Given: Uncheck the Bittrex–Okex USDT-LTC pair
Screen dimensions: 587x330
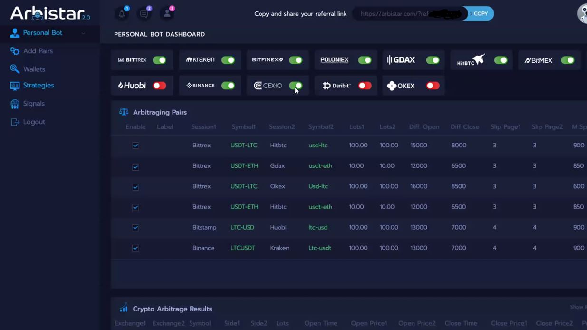Looking at the screenshot, I should click(135, 187).
